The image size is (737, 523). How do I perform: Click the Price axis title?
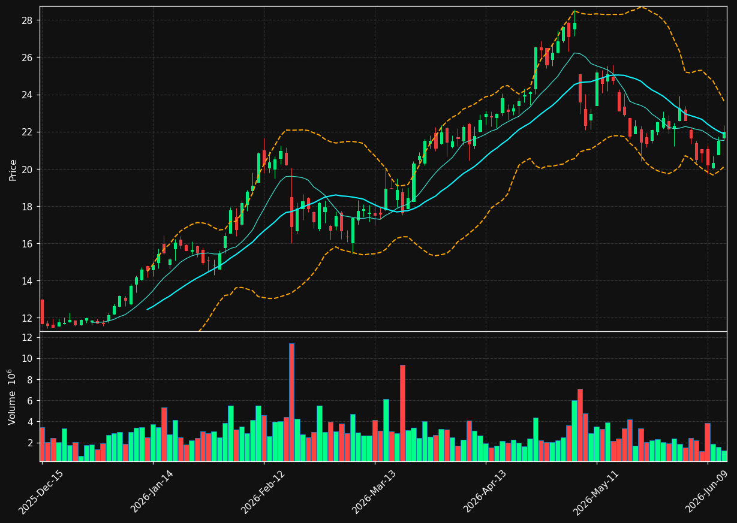point(13,170)
